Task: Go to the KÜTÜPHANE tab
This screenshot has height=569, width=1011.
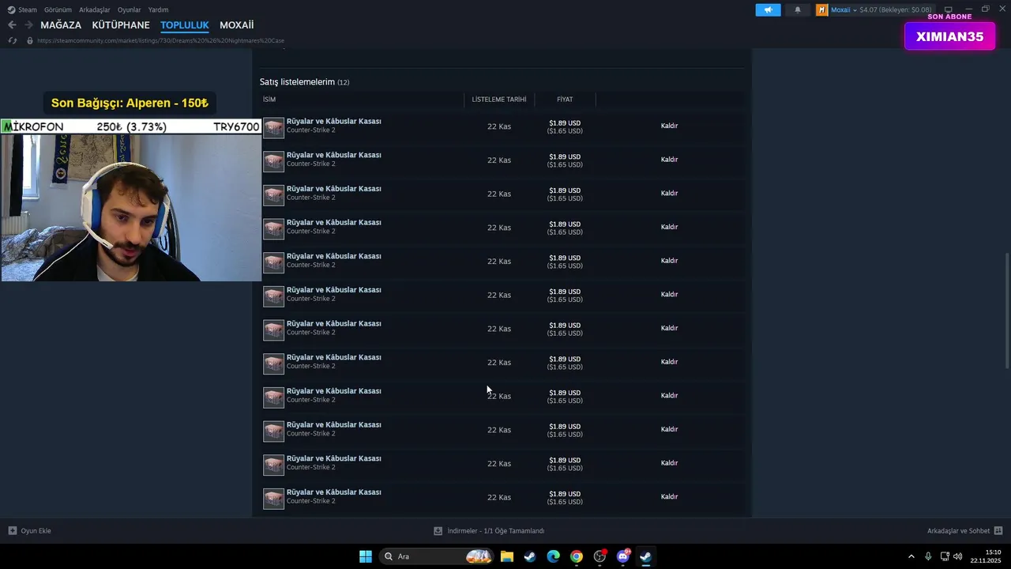Action: pyautogui.click(x=121, y=25)
